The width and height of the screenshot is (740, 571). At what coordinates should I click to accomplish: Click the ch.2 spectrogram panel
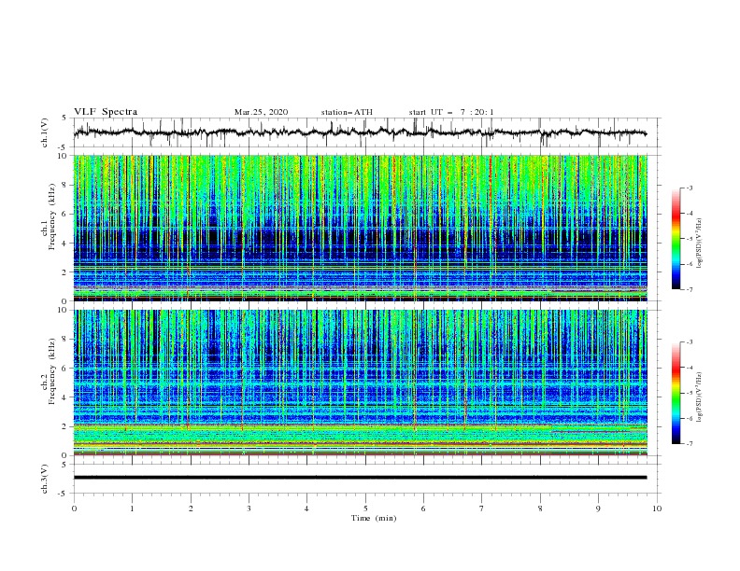click(x=361, y=383)
